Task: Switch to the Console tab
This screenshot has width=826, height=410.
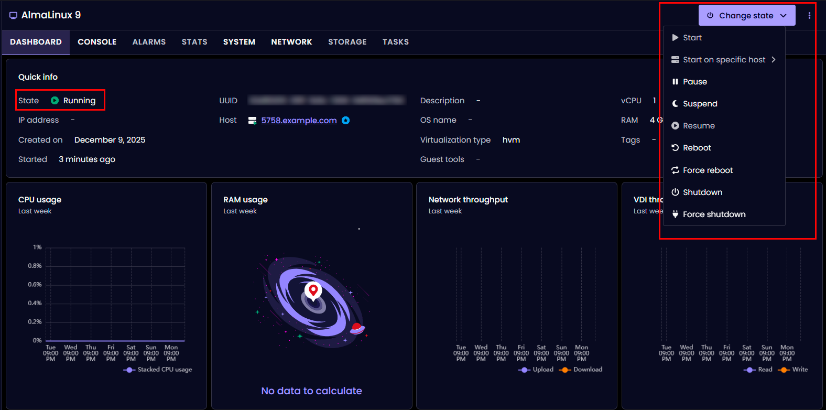Action: 97,42
